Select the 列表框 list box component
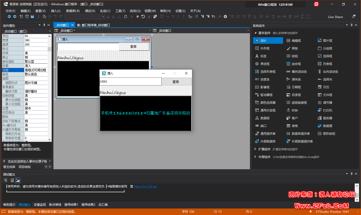Image resolution: width=361 pixels, height=215 pixels. (325, 64)
